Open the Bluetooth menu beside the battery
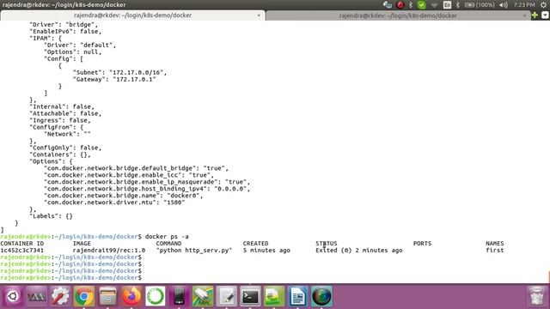This screenshot has width=550, height=309. coord(458,5)
